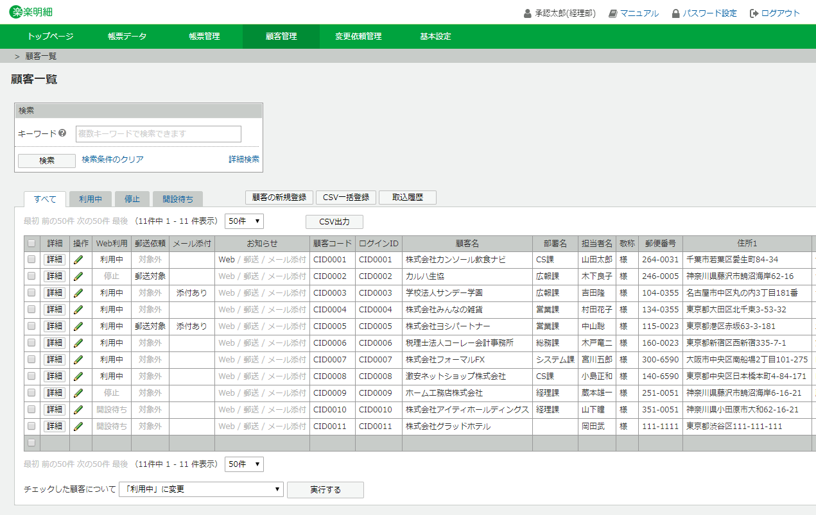
Task: Toggle the checkbox in the table footer row
Action: (31, 443)
